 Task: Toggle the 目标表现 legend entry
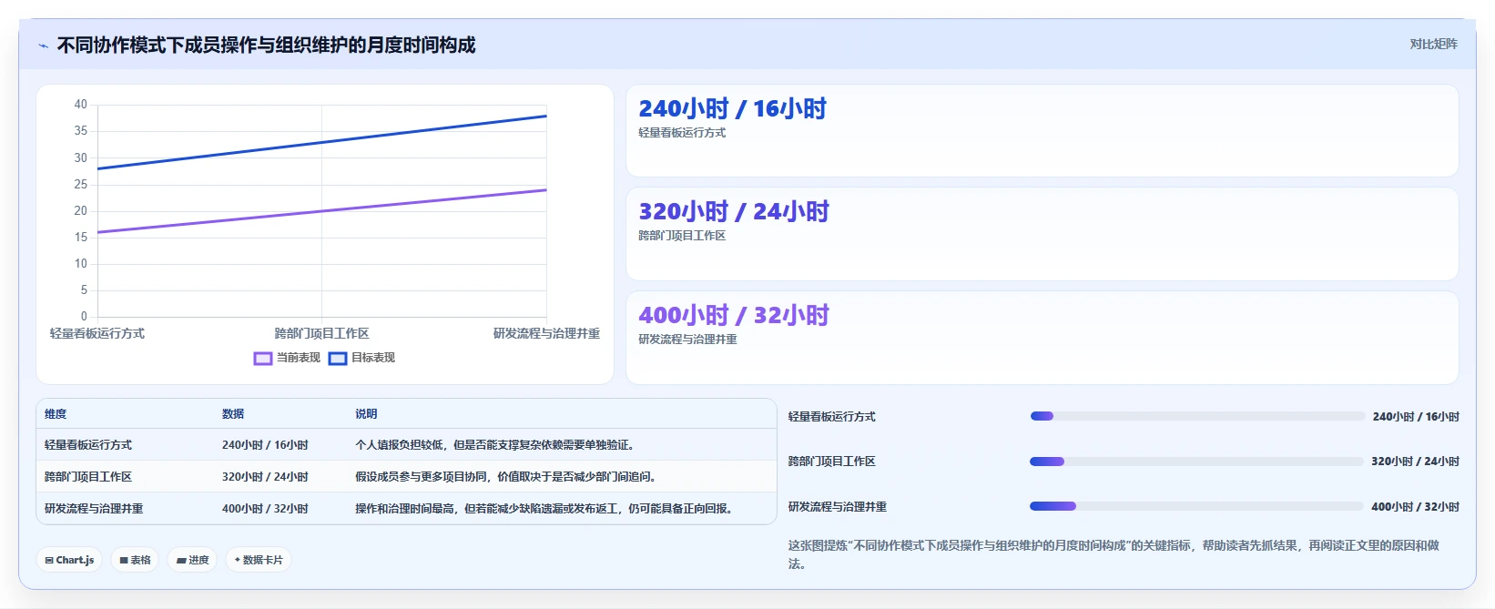pyautogui.click(x=362, y=358)
